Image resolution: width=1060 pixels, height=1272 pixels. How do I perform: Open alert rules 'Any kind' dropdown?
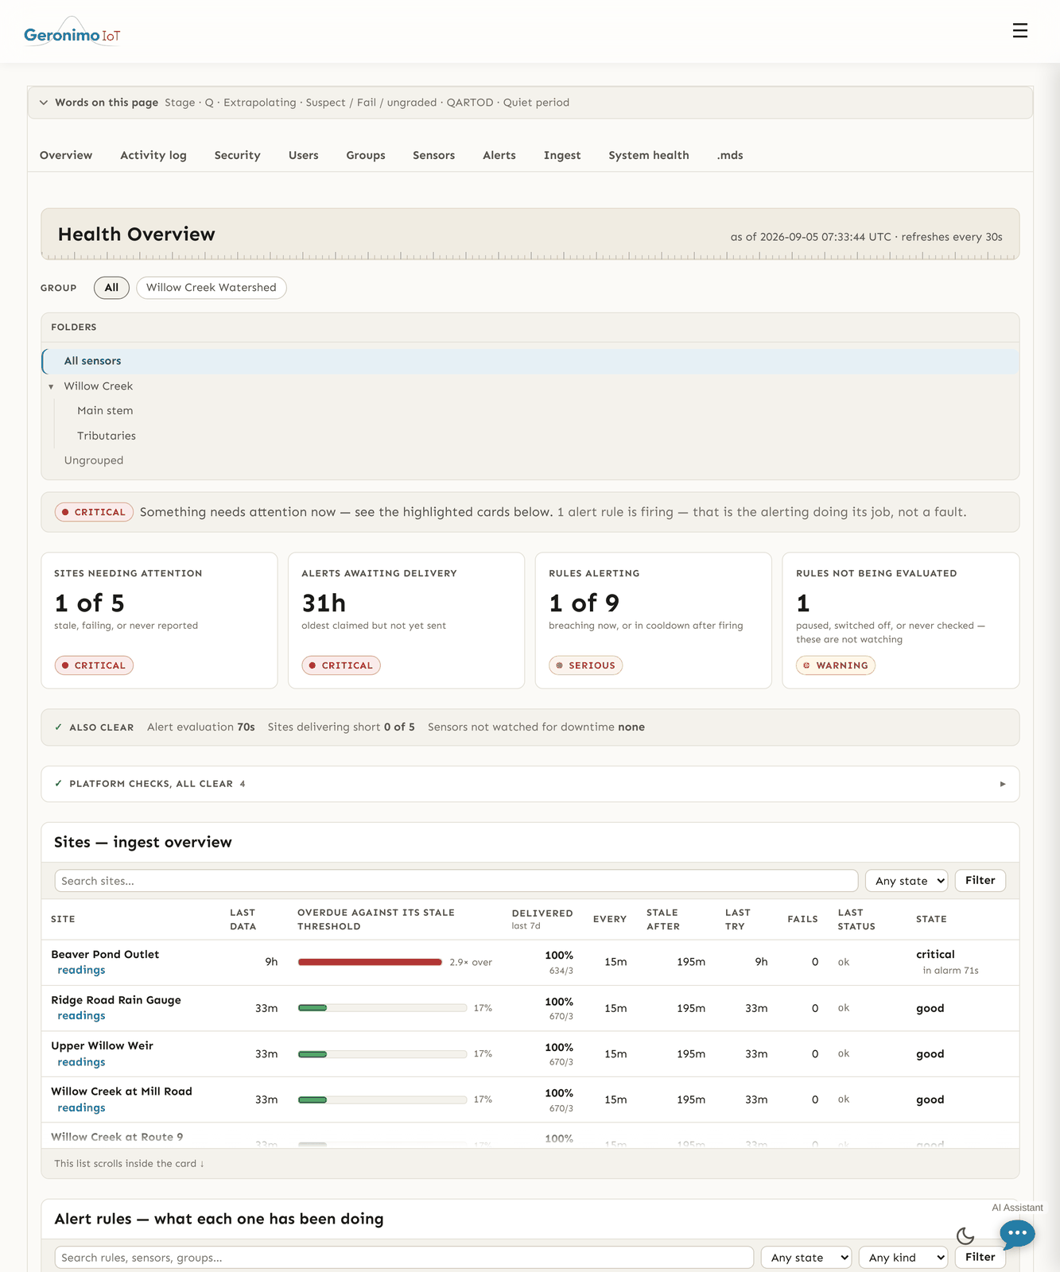[903, 1257]
